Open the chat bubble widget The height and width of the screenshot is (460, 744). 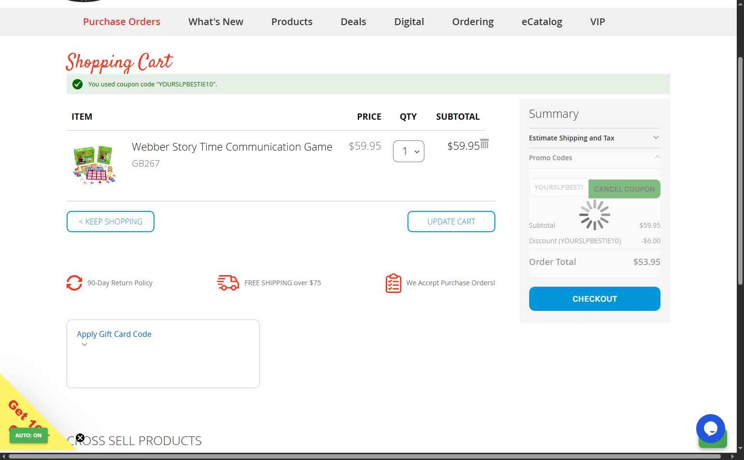coord(710,429)
